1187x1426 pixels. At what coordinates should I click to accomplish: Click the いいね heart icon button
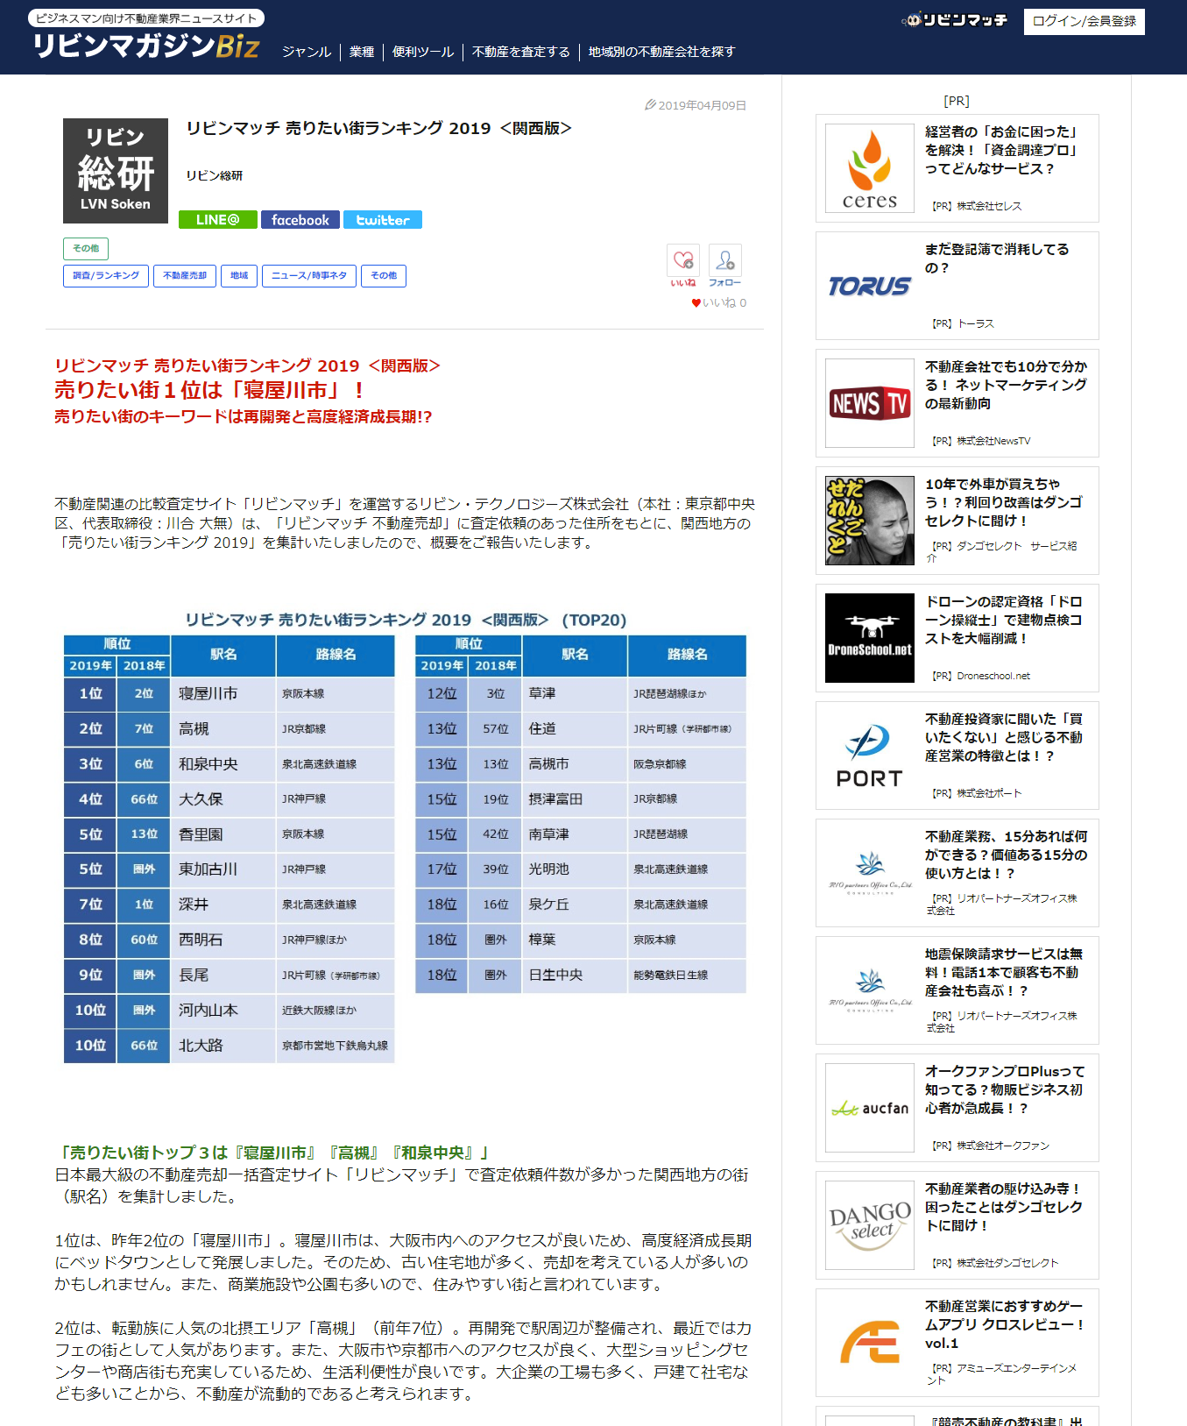[683, 266]
